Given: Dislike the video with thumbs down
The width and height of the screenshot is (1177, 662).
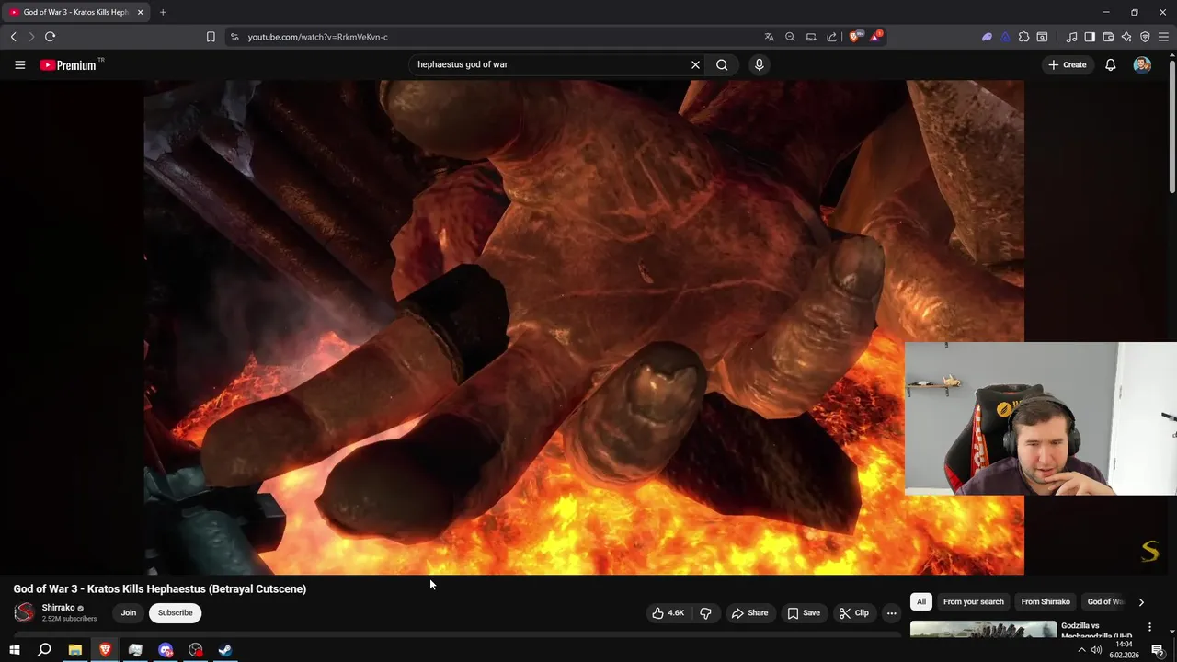Looking at the screenshot, I should click(705, 612).
